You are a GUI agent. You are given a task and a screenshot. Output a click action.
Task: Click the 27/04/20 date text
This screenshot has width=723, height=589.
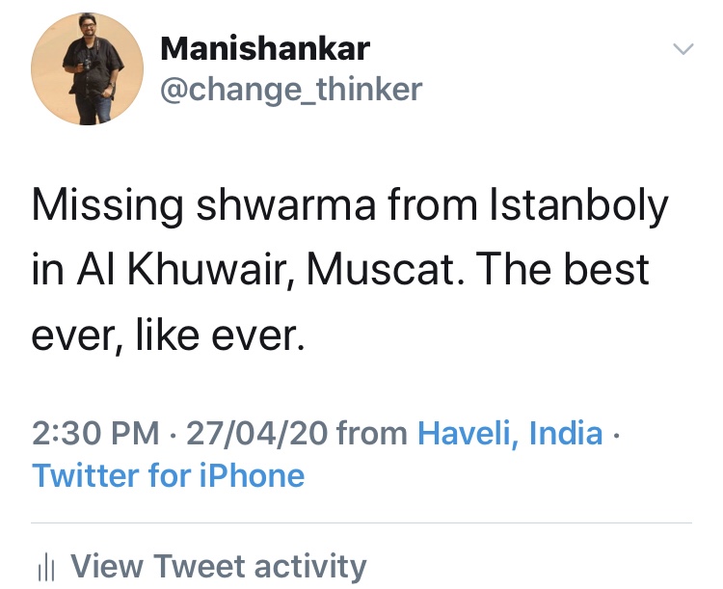point(258,433)
